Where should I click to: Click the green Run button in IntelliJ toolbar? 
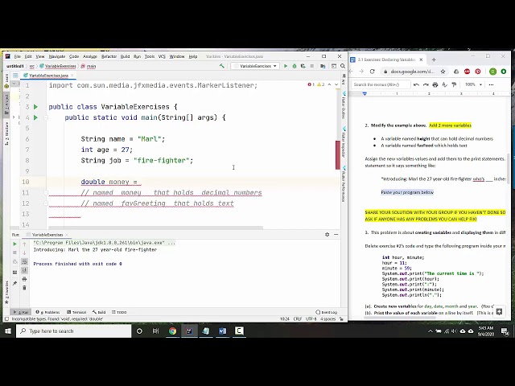286,66
